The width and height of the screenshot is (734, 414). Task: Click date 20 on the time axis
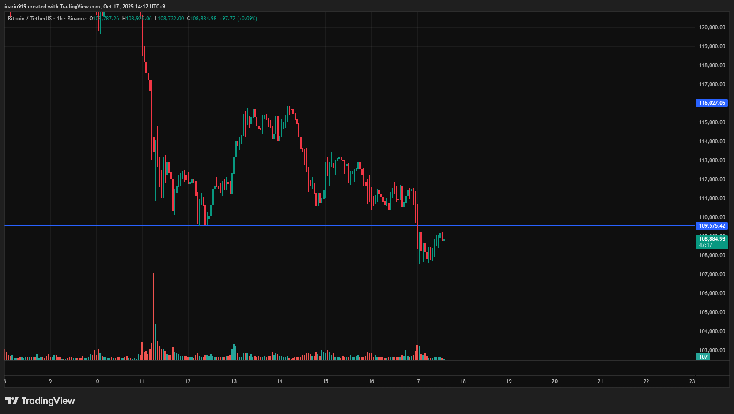[555, 381]
